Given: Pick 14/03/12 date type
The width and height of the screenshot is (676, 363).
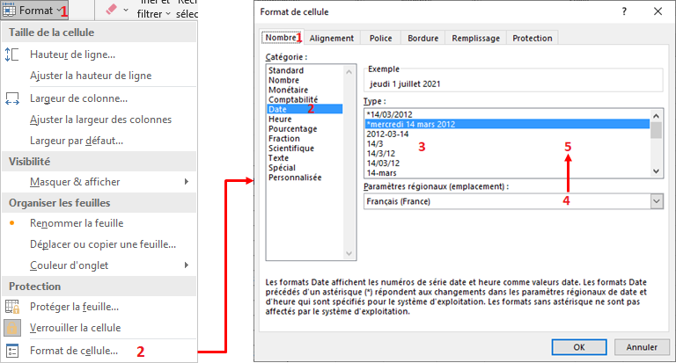Looking at the screenshot, I should (x=507, y=163).
